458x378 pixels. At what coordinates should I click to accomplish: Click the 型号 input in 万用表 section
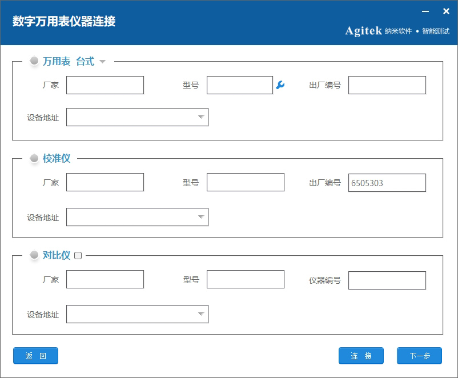(x=239, y=85)
